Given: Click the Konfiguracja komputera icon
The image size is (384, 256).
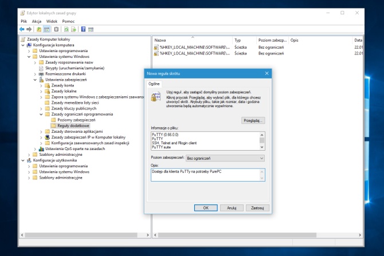Looking at the screenshot, I should point(29,45).
